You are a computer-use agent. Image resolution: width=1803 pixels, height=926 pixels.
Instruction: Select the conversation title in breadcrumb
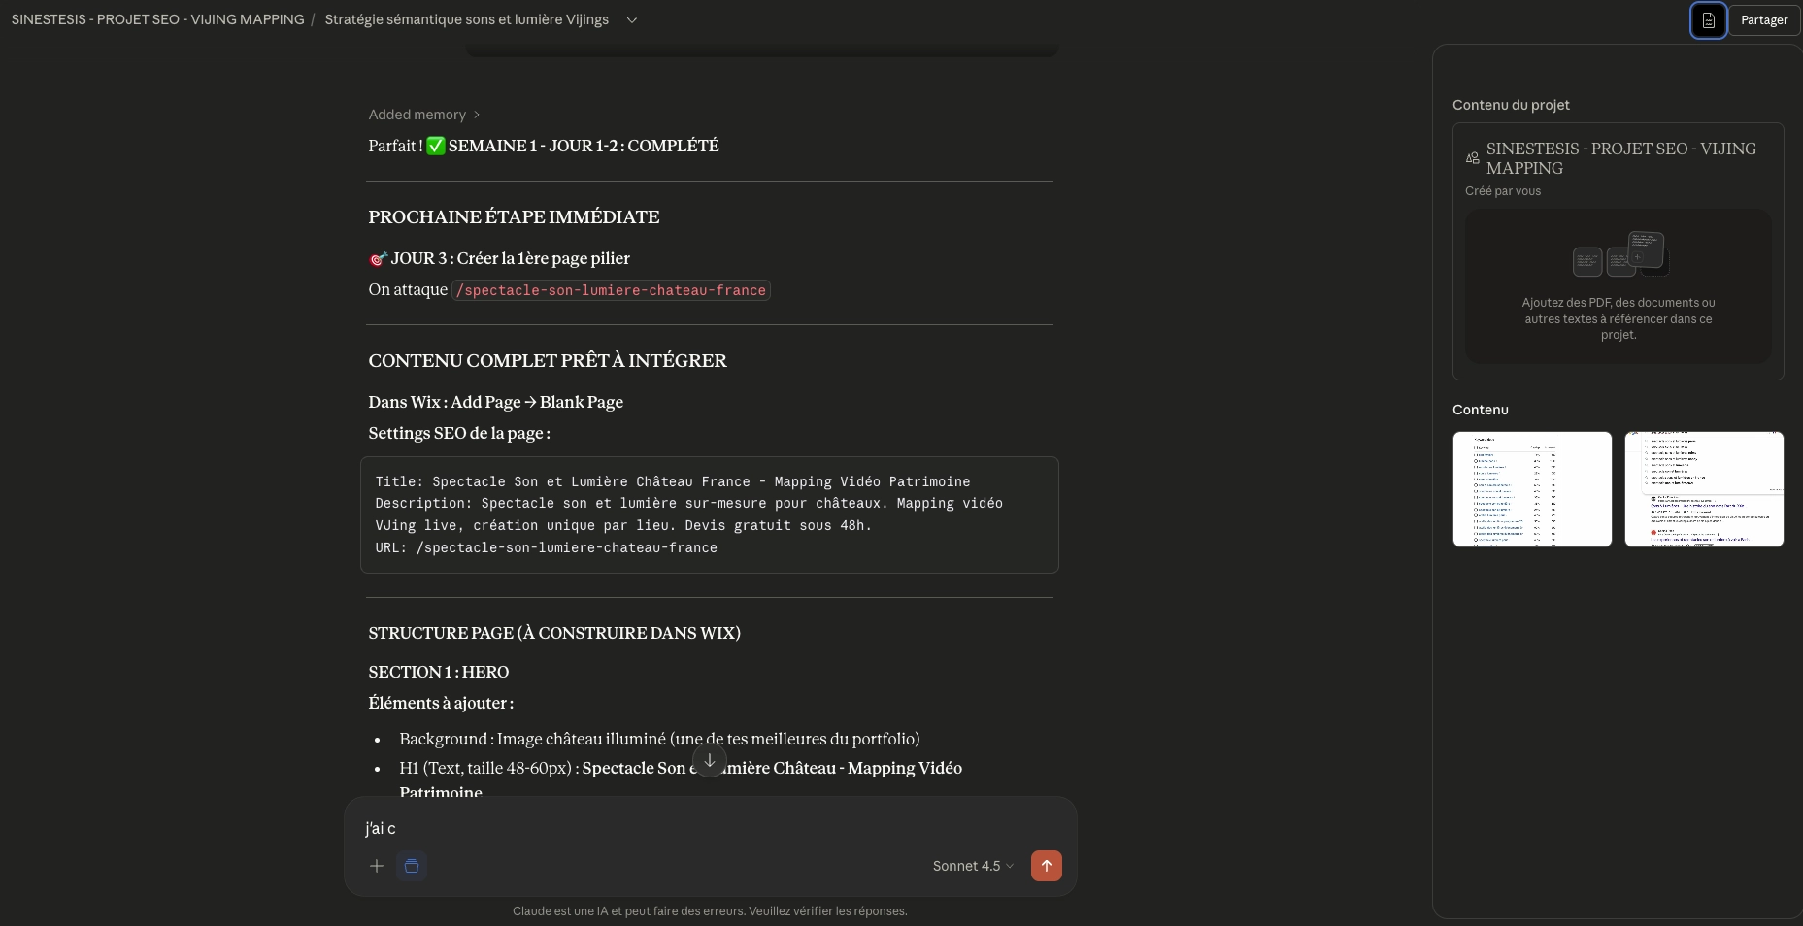tap(466, 19)
